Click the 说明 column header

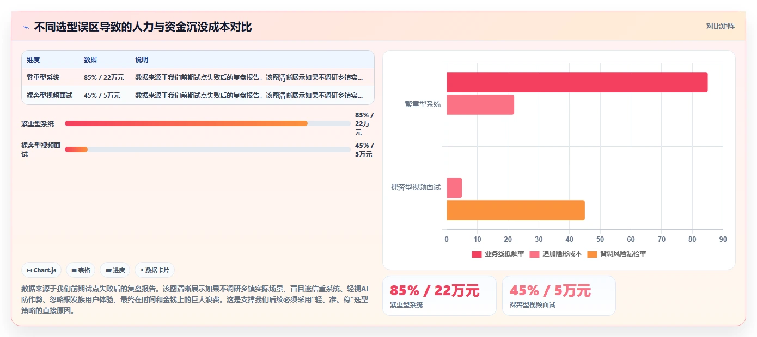point(142,60)
